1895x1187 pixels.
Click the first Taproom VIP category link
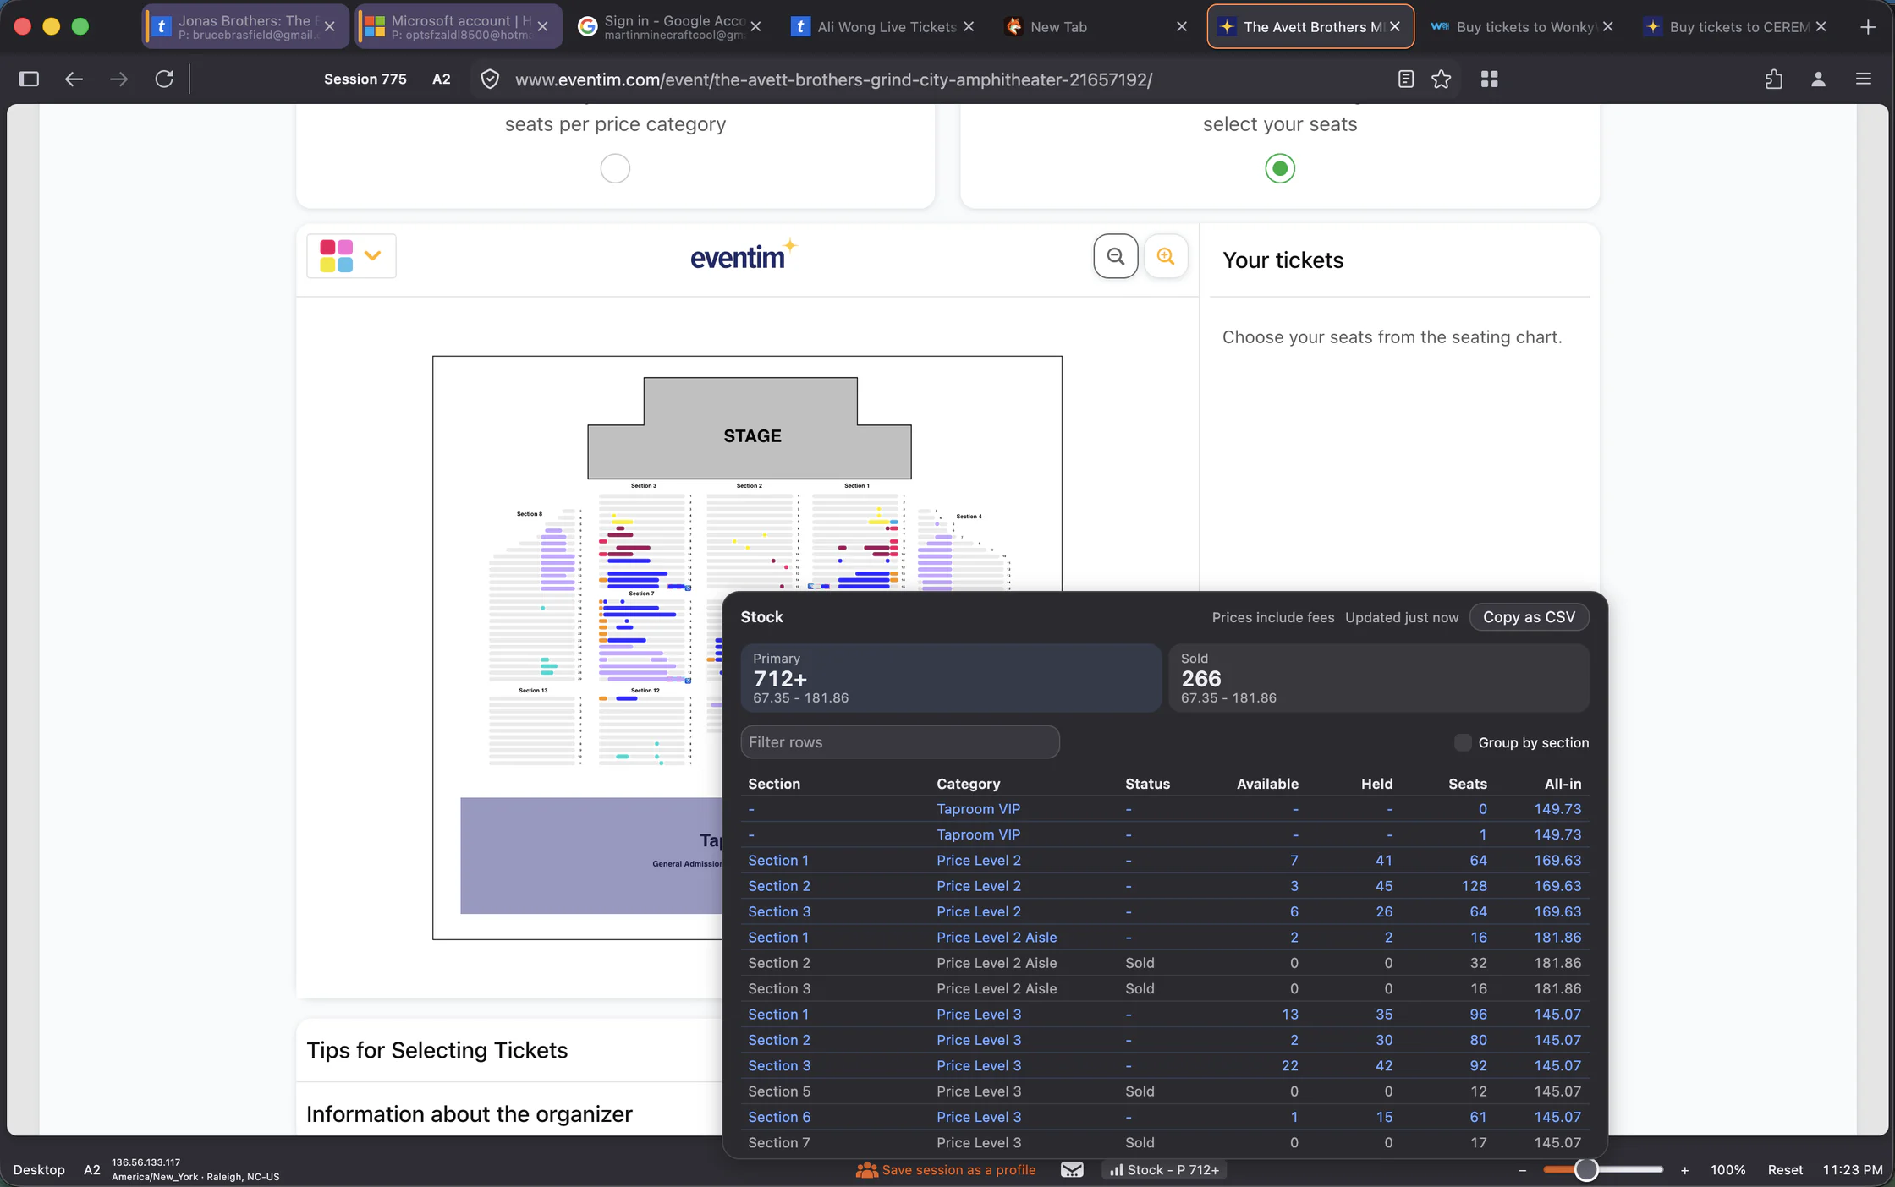point(978,809)
